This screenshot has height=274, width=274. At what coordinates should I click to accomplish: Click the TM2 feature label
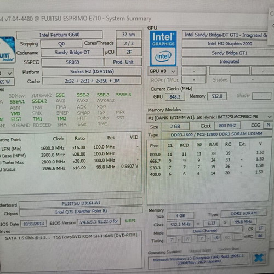(61, 119)
